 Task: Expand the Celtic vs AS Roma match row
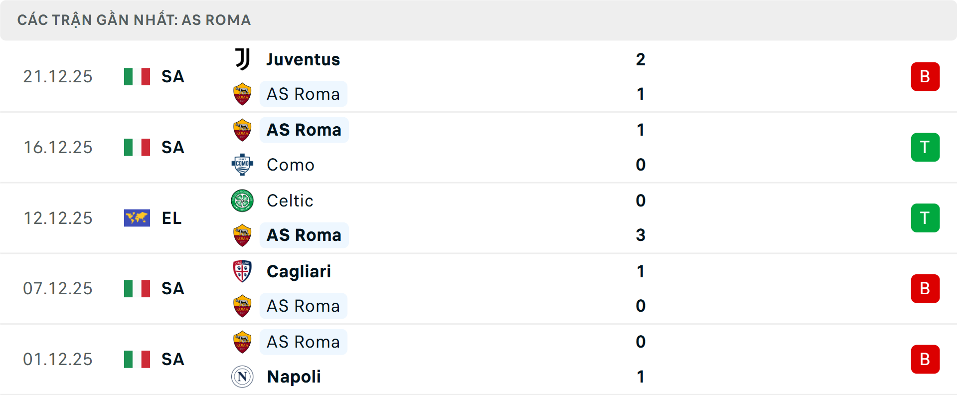pyautogui.click(x=478, y=218)
